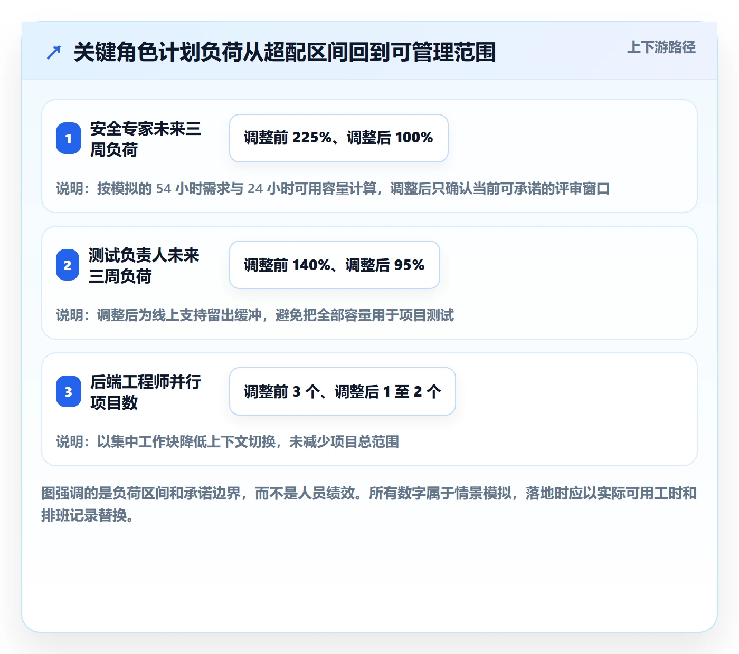Click the 安全专家未来三周负荷 heading
Viewport: 739px width, 654px height.
146,139
